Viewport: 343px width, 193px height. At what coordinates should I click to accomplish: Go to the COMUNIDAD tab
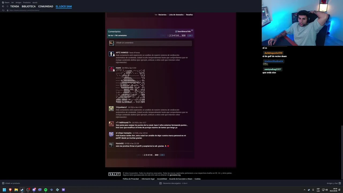coord(46,6)
